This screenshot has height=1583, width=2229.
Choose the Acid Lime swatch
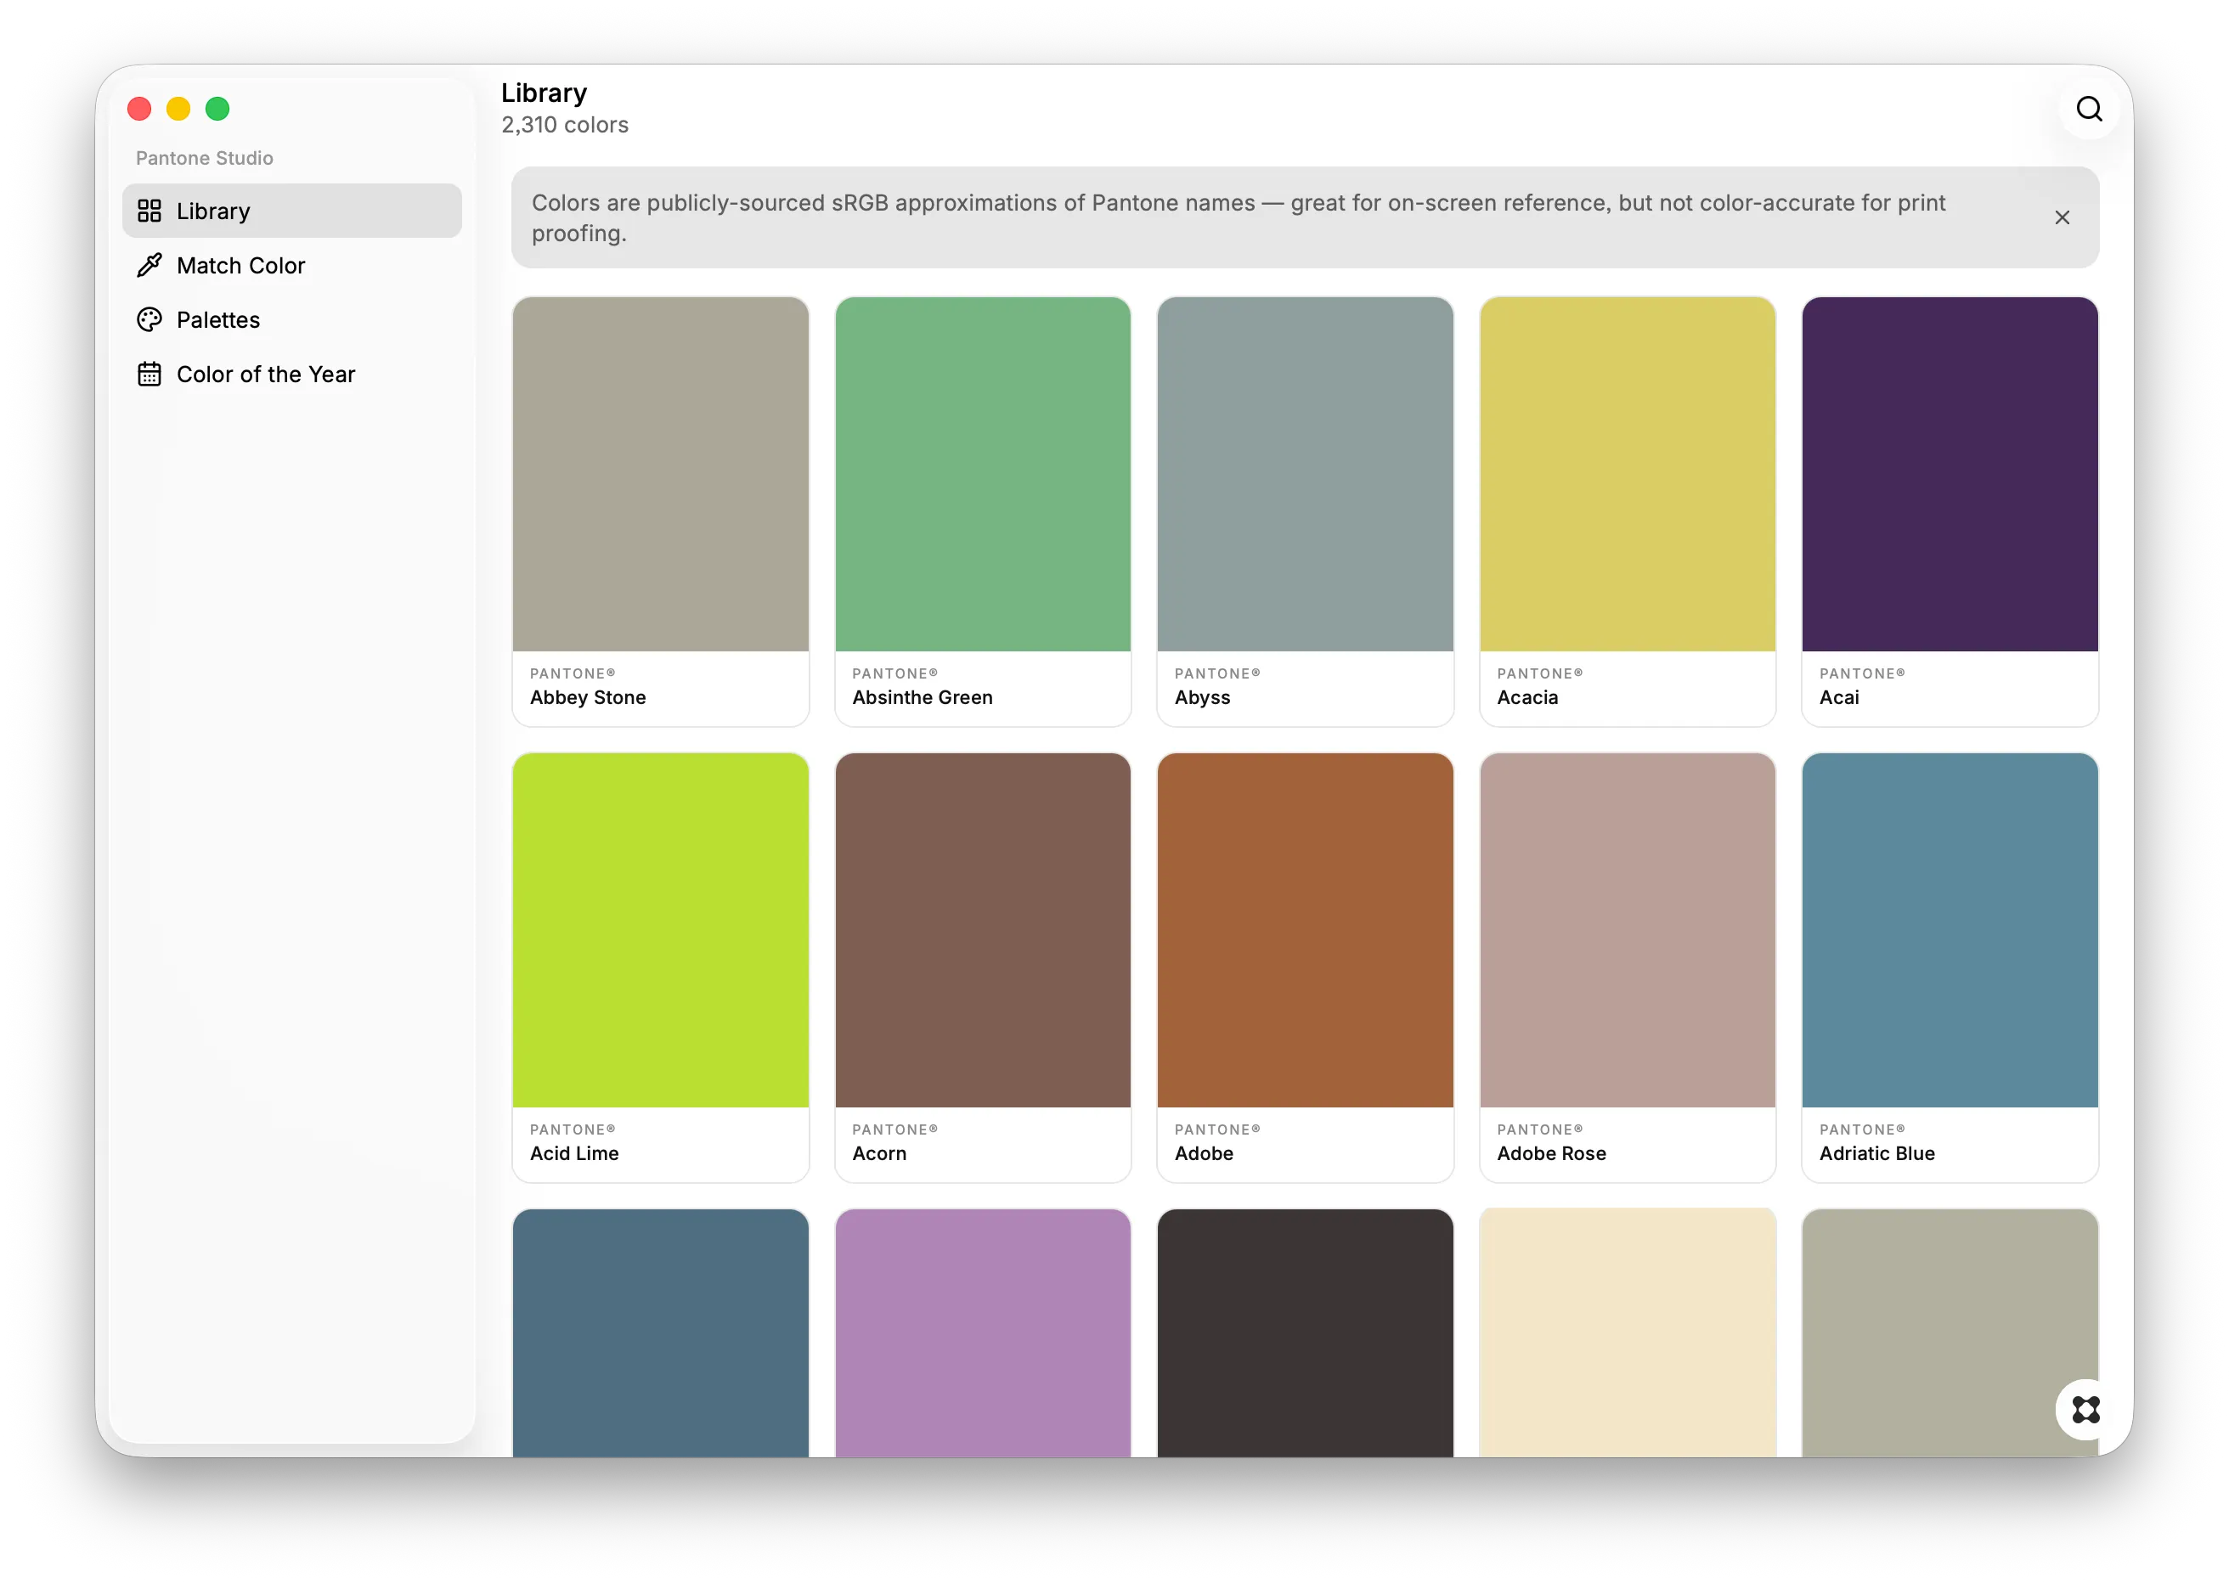[x=660, y=930]
